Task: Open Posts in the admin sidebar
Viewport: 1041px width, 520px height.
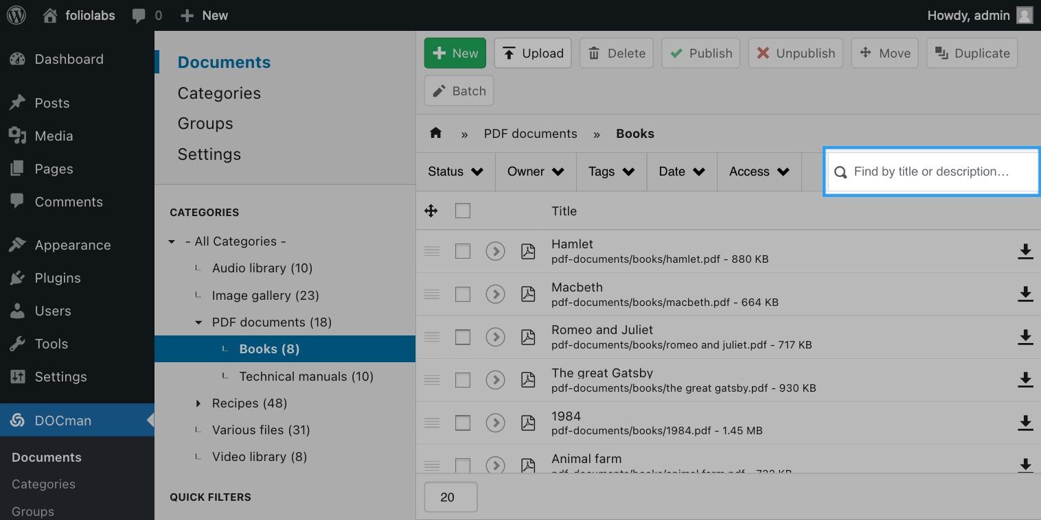Action: coord(77,103)
